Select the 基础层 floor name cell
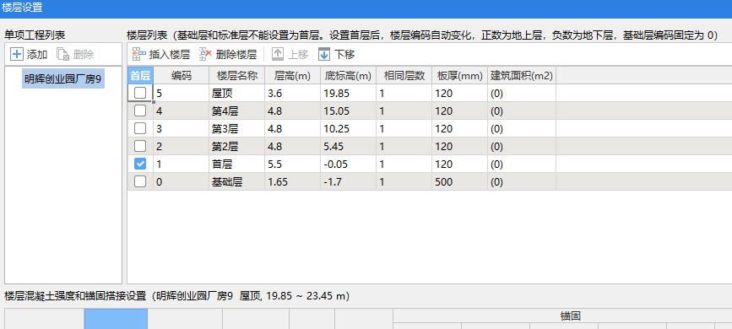The width and height of the screenshot is (732, 329). (x=236, y=181)
